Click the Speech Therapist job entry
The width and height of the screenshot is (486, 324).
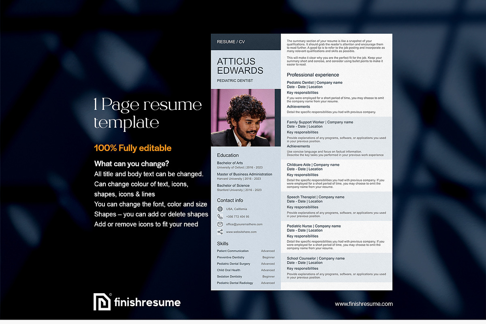(x=315, y=197)
